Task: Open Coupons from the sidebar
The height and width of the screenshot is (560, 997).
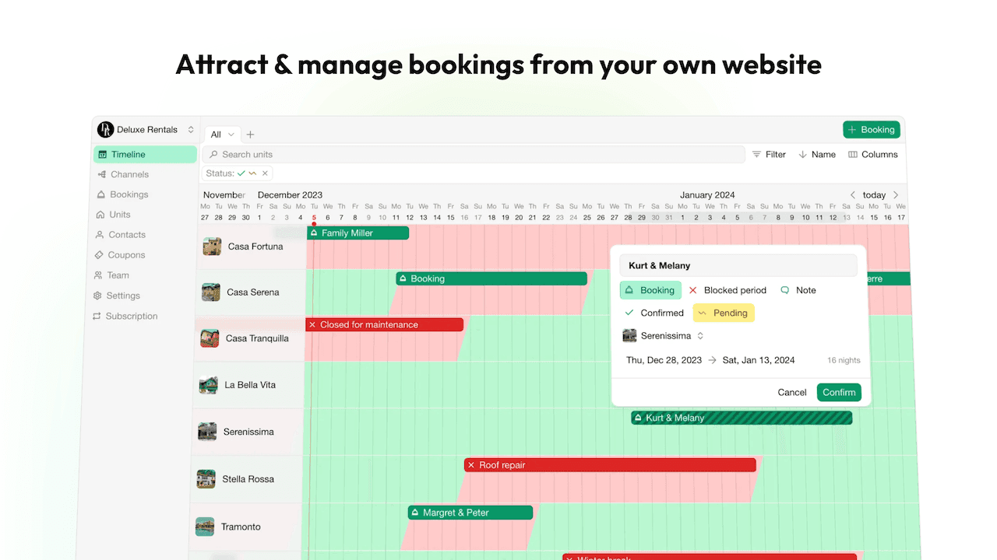Action: 126,255
